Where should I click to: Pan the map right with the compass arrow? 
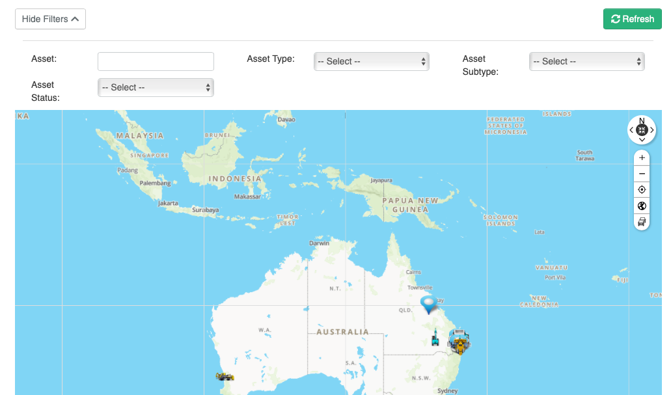tap(652, 130)
